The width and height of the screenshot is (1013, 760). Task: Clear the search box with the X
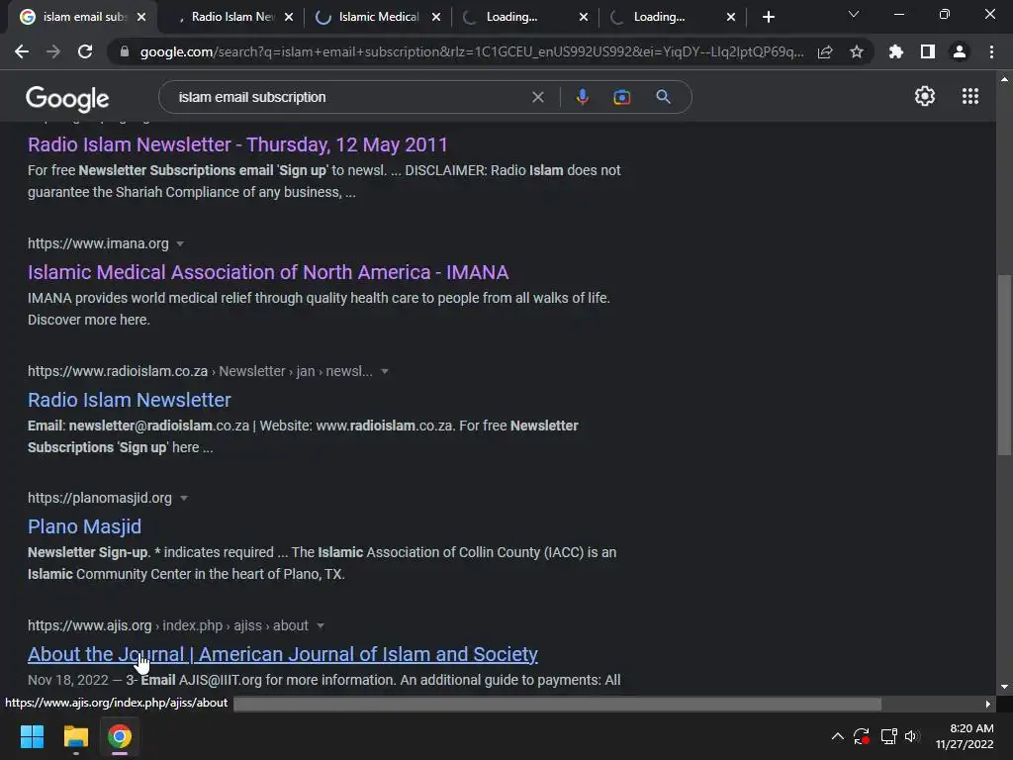pyautogui.click(x=537, y=97)
